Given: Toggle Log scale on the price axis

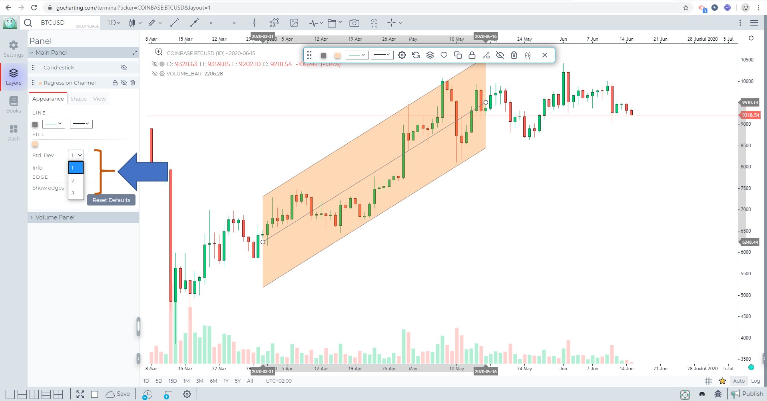Looking at the screenshot, I should coord(755,381).
